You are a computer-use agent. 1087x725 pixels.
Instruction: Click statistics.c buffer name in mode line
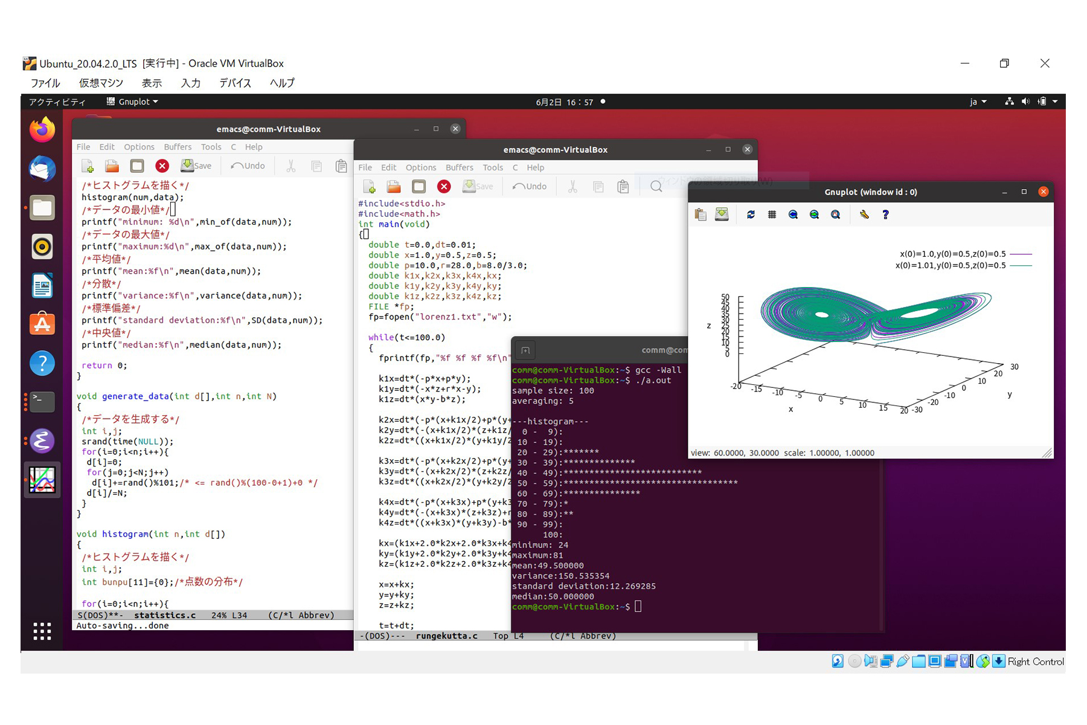click(x=164, y=615)
